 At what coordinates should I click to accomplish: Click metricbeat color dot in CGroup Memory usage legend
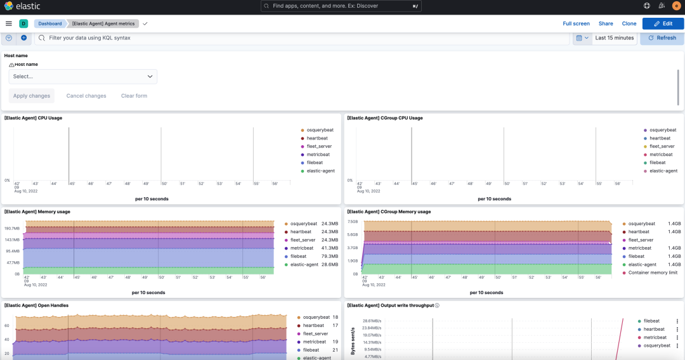click(x=624, y=248)
